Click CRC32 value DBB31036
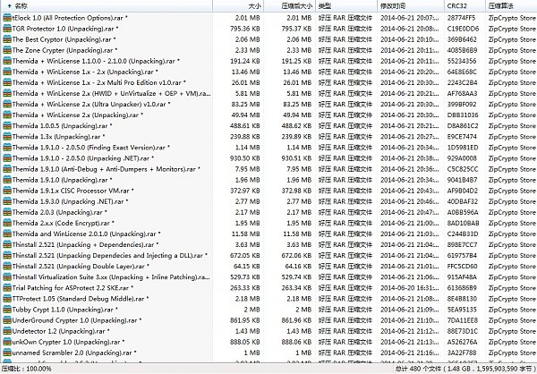537x374 pixels. point(463,115)
